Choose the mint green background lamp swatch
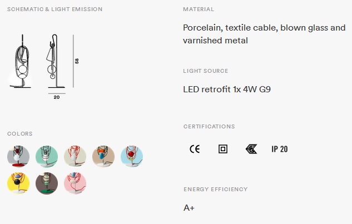This screenshot has width=352, height=224. (x=47, y=157)
